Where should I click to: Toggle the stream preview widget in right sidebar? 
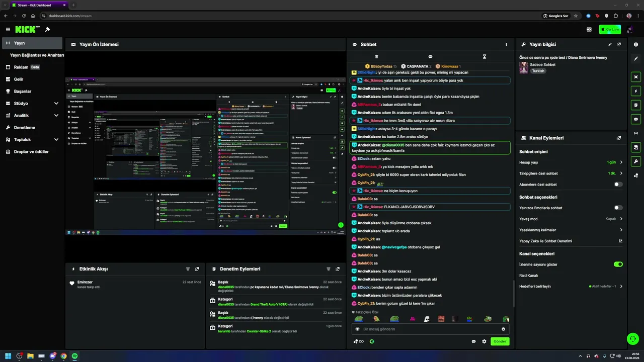click(636, 77)
